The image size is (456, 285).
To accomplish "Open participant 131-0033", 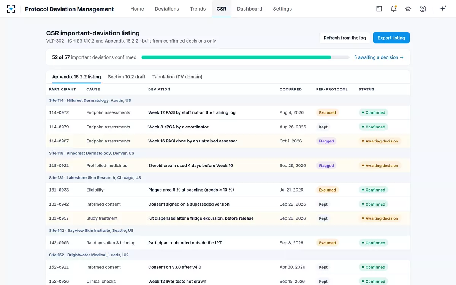I will tap(59, 190).
